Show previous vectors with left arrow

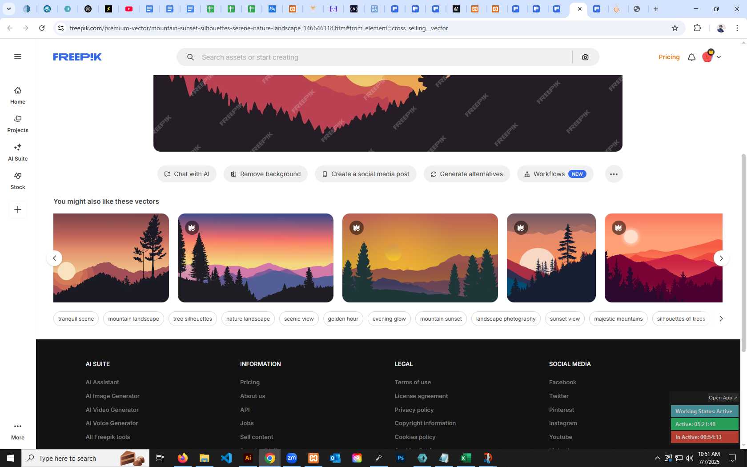[x=54, y=258]
